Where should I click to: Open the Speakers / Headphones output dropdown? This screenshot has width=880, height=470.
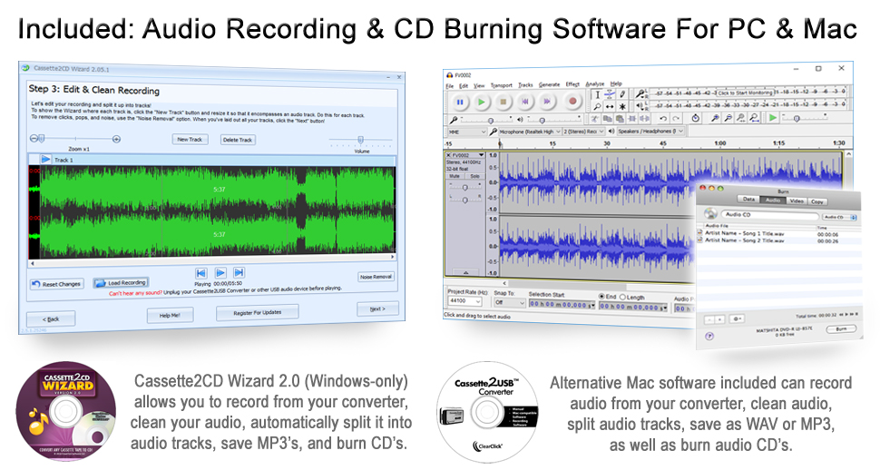click(650, 131)
